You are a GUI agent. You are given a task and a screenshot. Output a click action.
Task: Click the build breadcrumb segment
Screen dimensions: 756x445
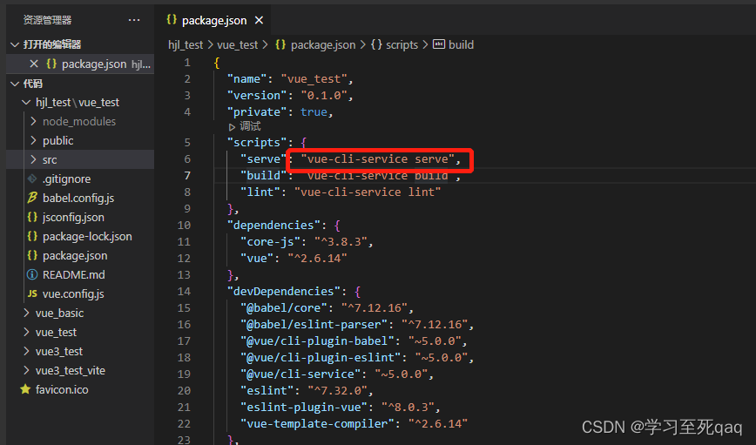tap(461, 44)
